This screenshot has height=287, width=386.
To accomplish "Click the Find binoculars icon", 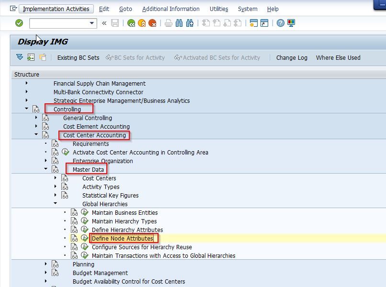I will [179, 23].
